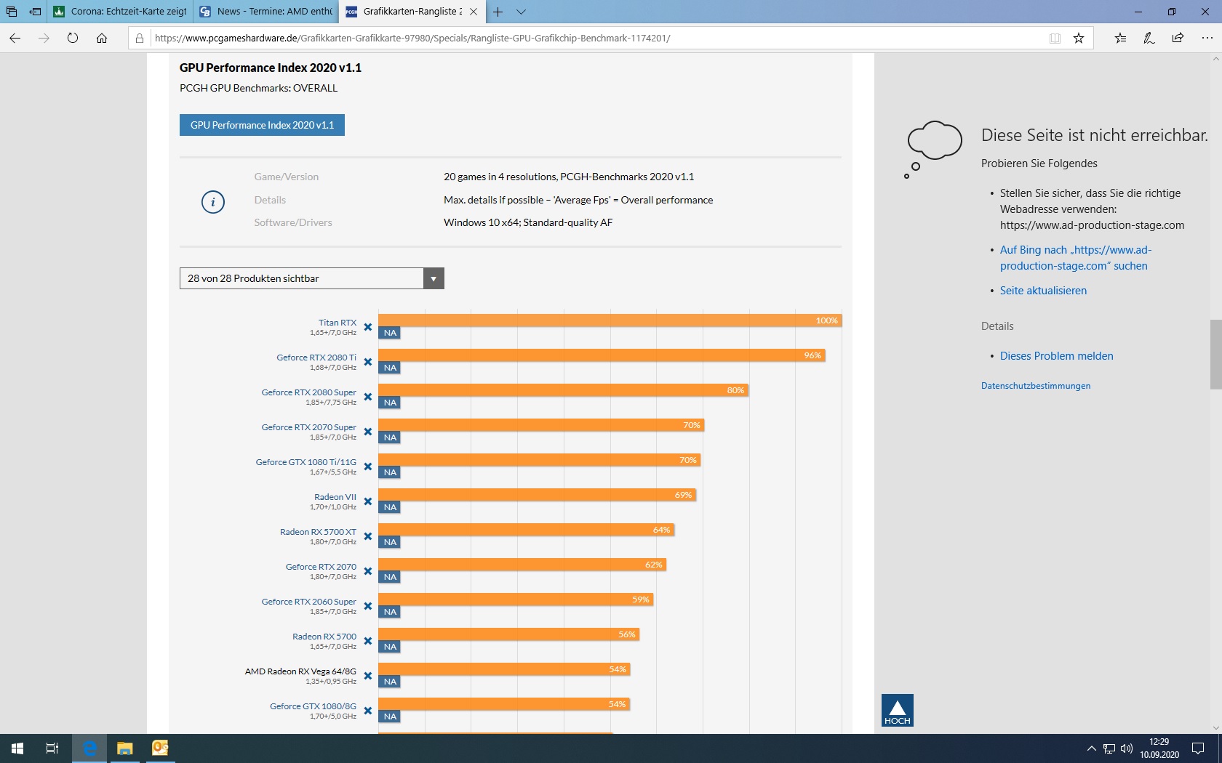
Task: Open the browser home page
Action: [x=102, y=38]
